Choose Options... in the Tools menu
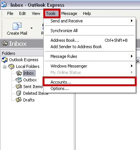140x150 pixels. coord(90,88)
